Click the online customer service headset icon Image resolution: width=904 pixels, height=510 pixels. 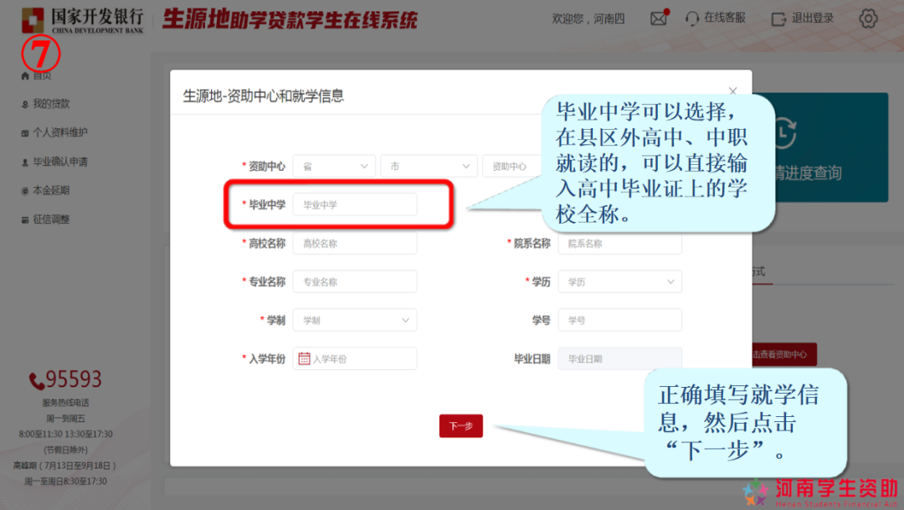coord(692,18)
